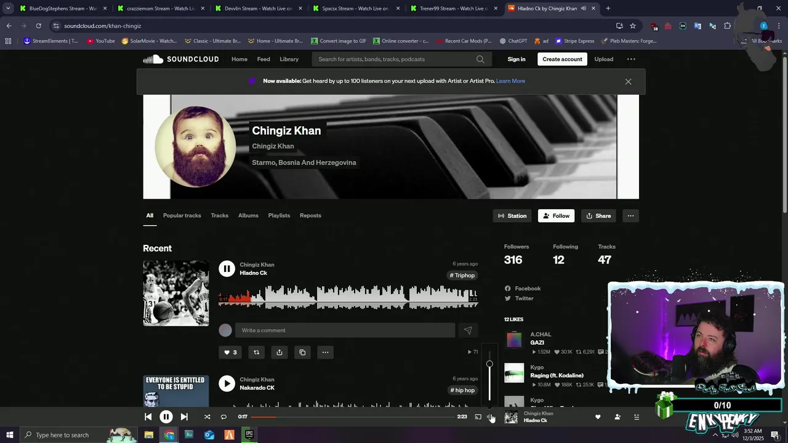Select the All tab
788x443 pixels.
(x=150, y=215)
